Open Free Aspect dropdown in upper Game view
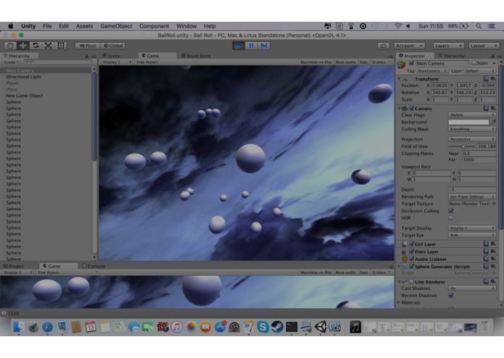This screenshot has width=504, height=358. point(165,62)
